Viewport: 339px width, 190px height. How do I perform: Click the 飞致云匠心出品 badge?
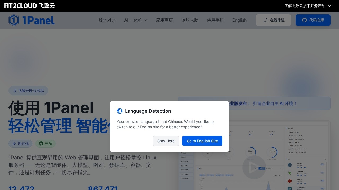(x=28, y=91)
